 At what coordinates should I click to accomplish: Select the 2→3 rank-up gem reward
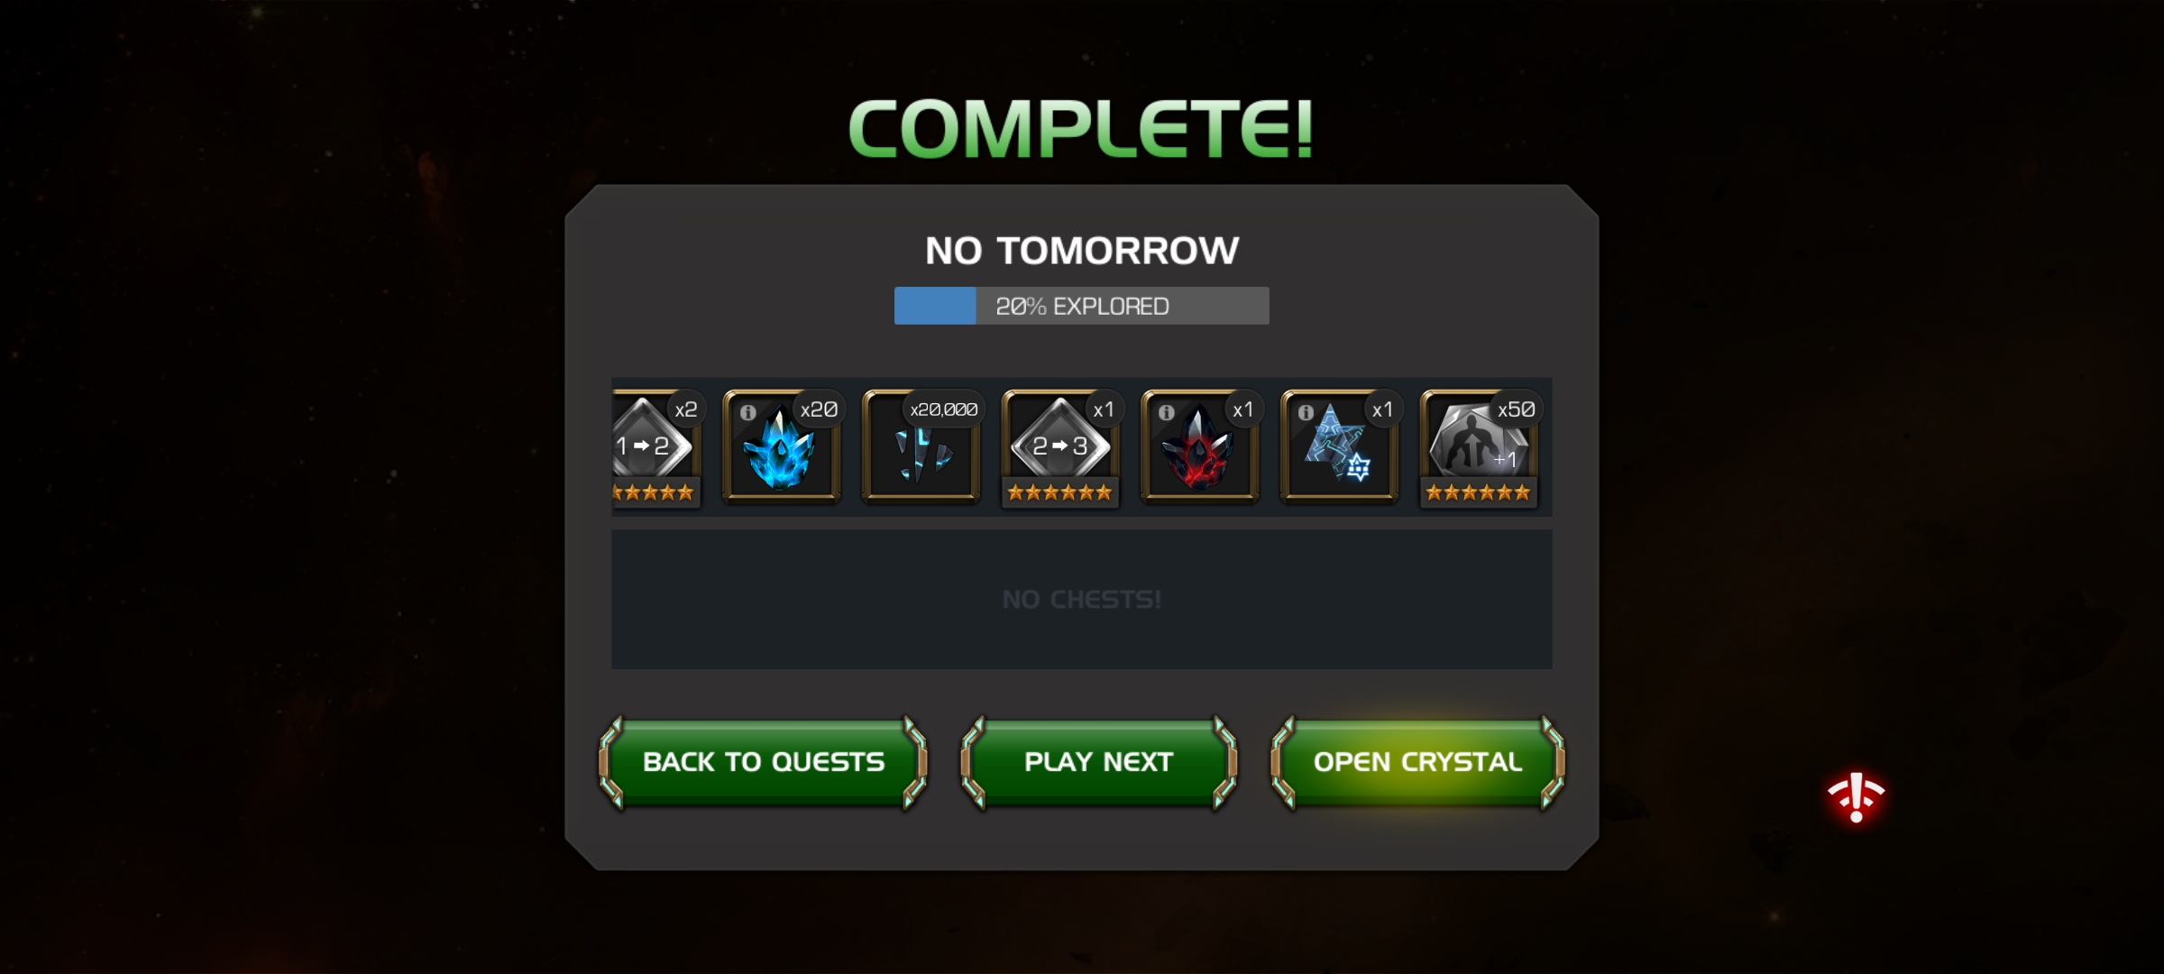(1060, 447)
